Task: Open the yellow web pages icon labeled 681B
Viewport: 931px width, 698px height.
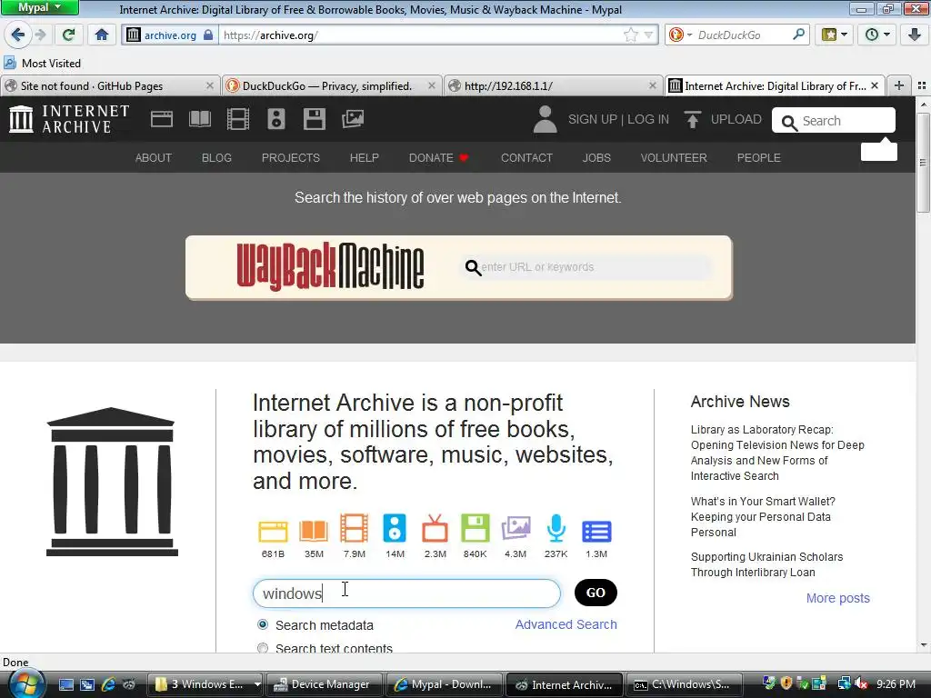Action: 273,530
